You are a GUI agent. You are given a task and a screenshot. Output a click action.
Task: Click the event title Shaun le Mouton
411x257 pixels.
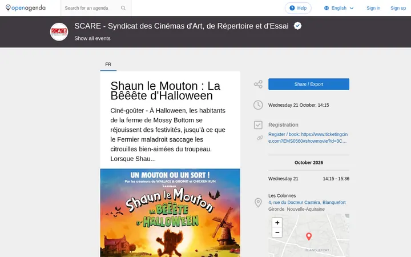tap(166, 91)
